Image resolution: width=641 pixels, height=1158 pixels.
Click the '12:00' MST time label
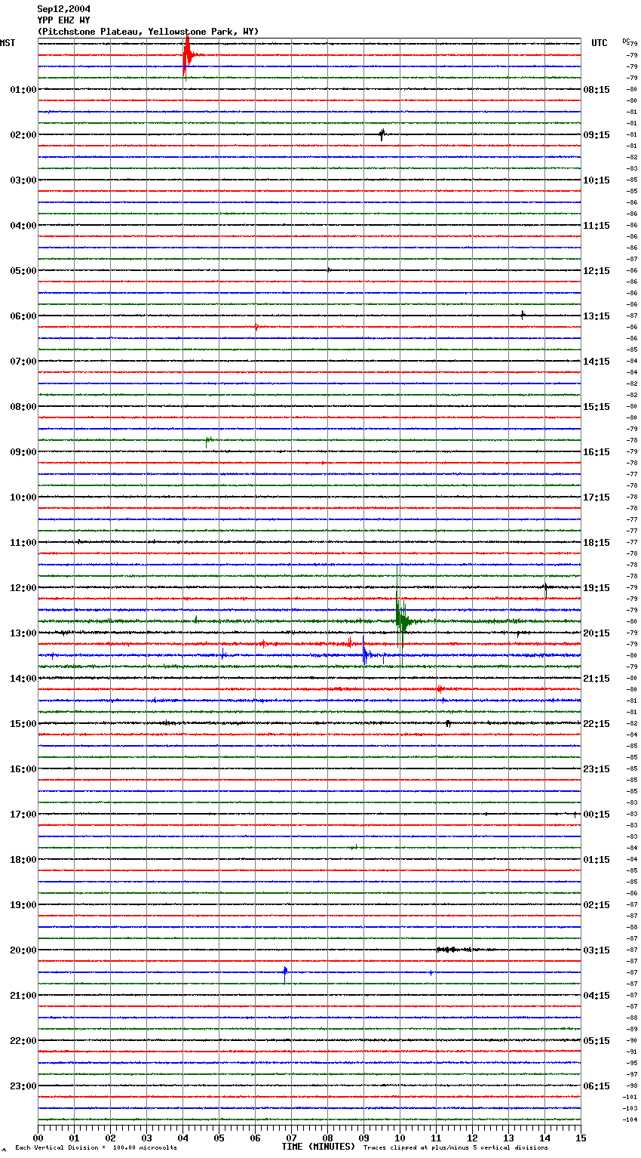[x=23, y=588]
